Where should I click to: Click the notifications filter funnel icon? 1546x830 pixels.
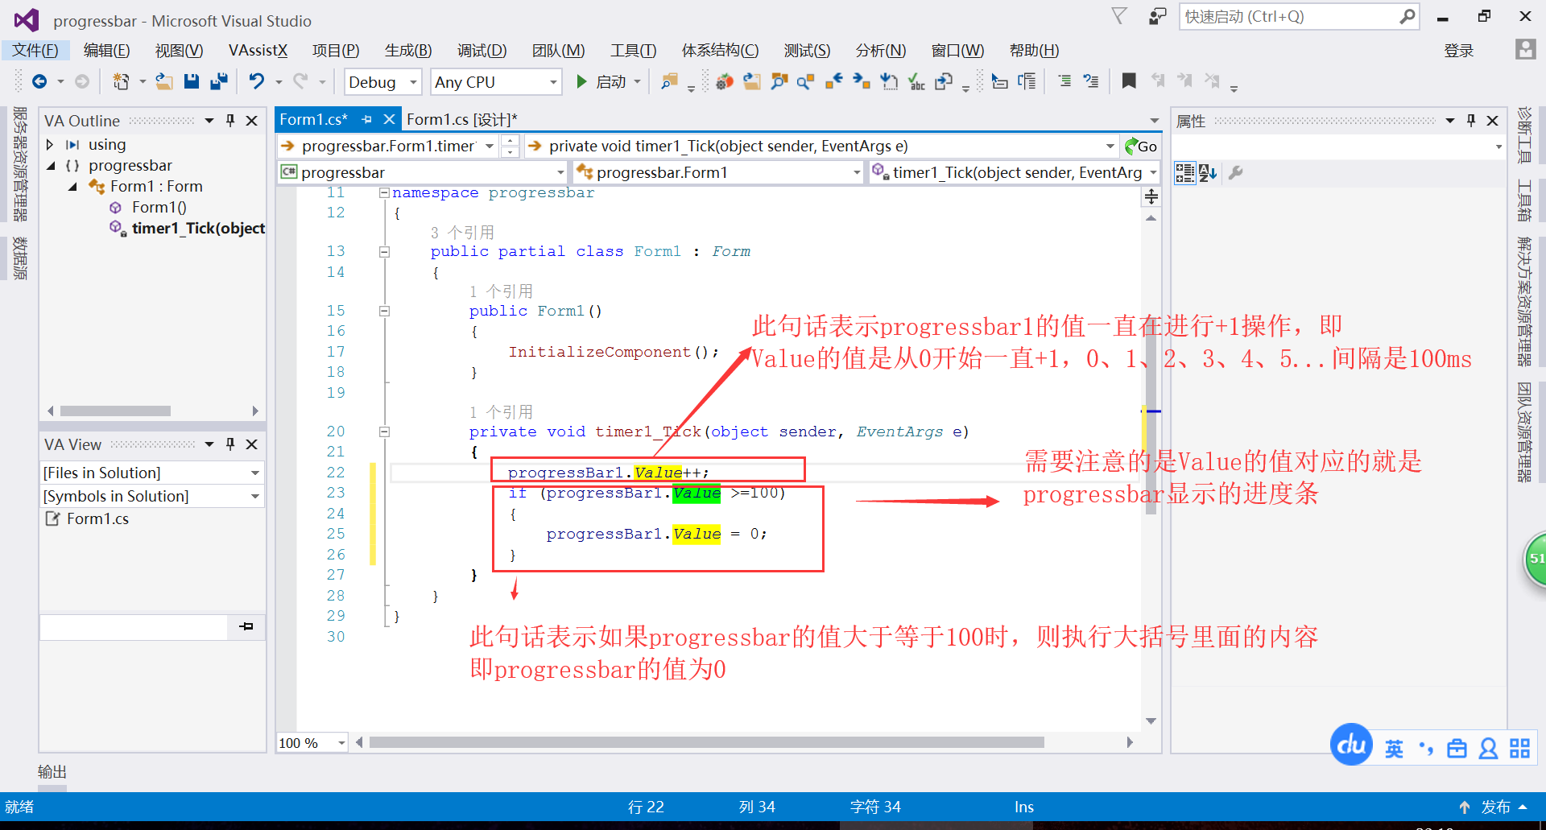1119,16
